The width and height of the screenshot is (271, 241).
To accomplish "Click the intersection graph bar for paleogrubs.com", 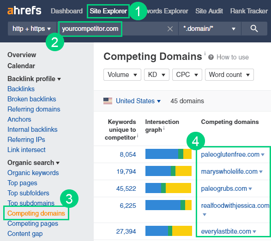I will tap(169, 188).
